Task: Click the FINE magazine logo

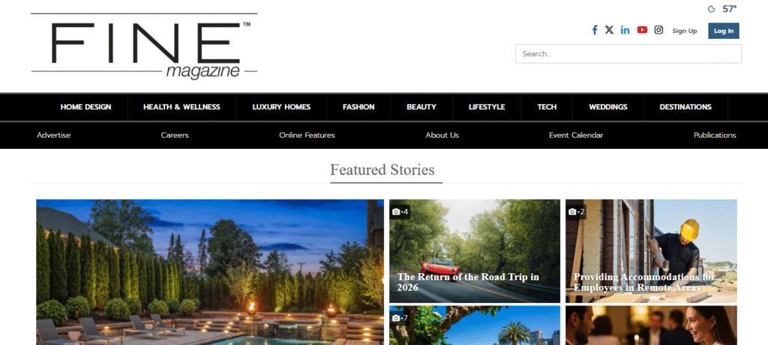Action: click(144, 46)
